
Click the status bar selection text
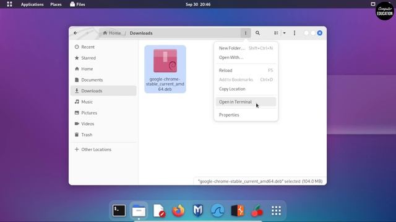click(x=260, y=181)
